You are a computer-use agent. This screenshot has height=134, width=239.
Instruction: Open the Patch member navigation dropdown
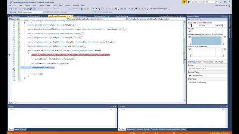click(x=156, y=19)
